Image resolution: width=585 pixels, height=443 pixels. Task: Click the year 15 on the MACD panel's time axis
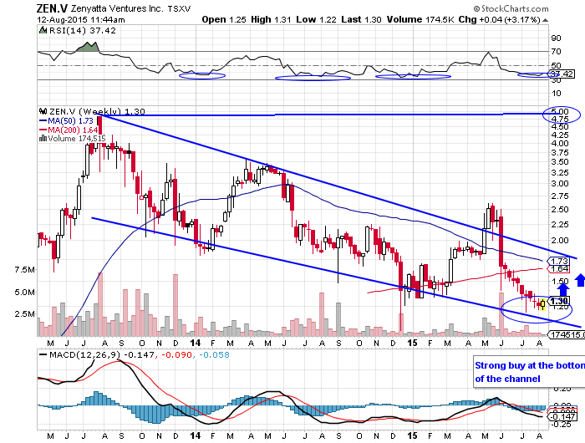(412, 435)
